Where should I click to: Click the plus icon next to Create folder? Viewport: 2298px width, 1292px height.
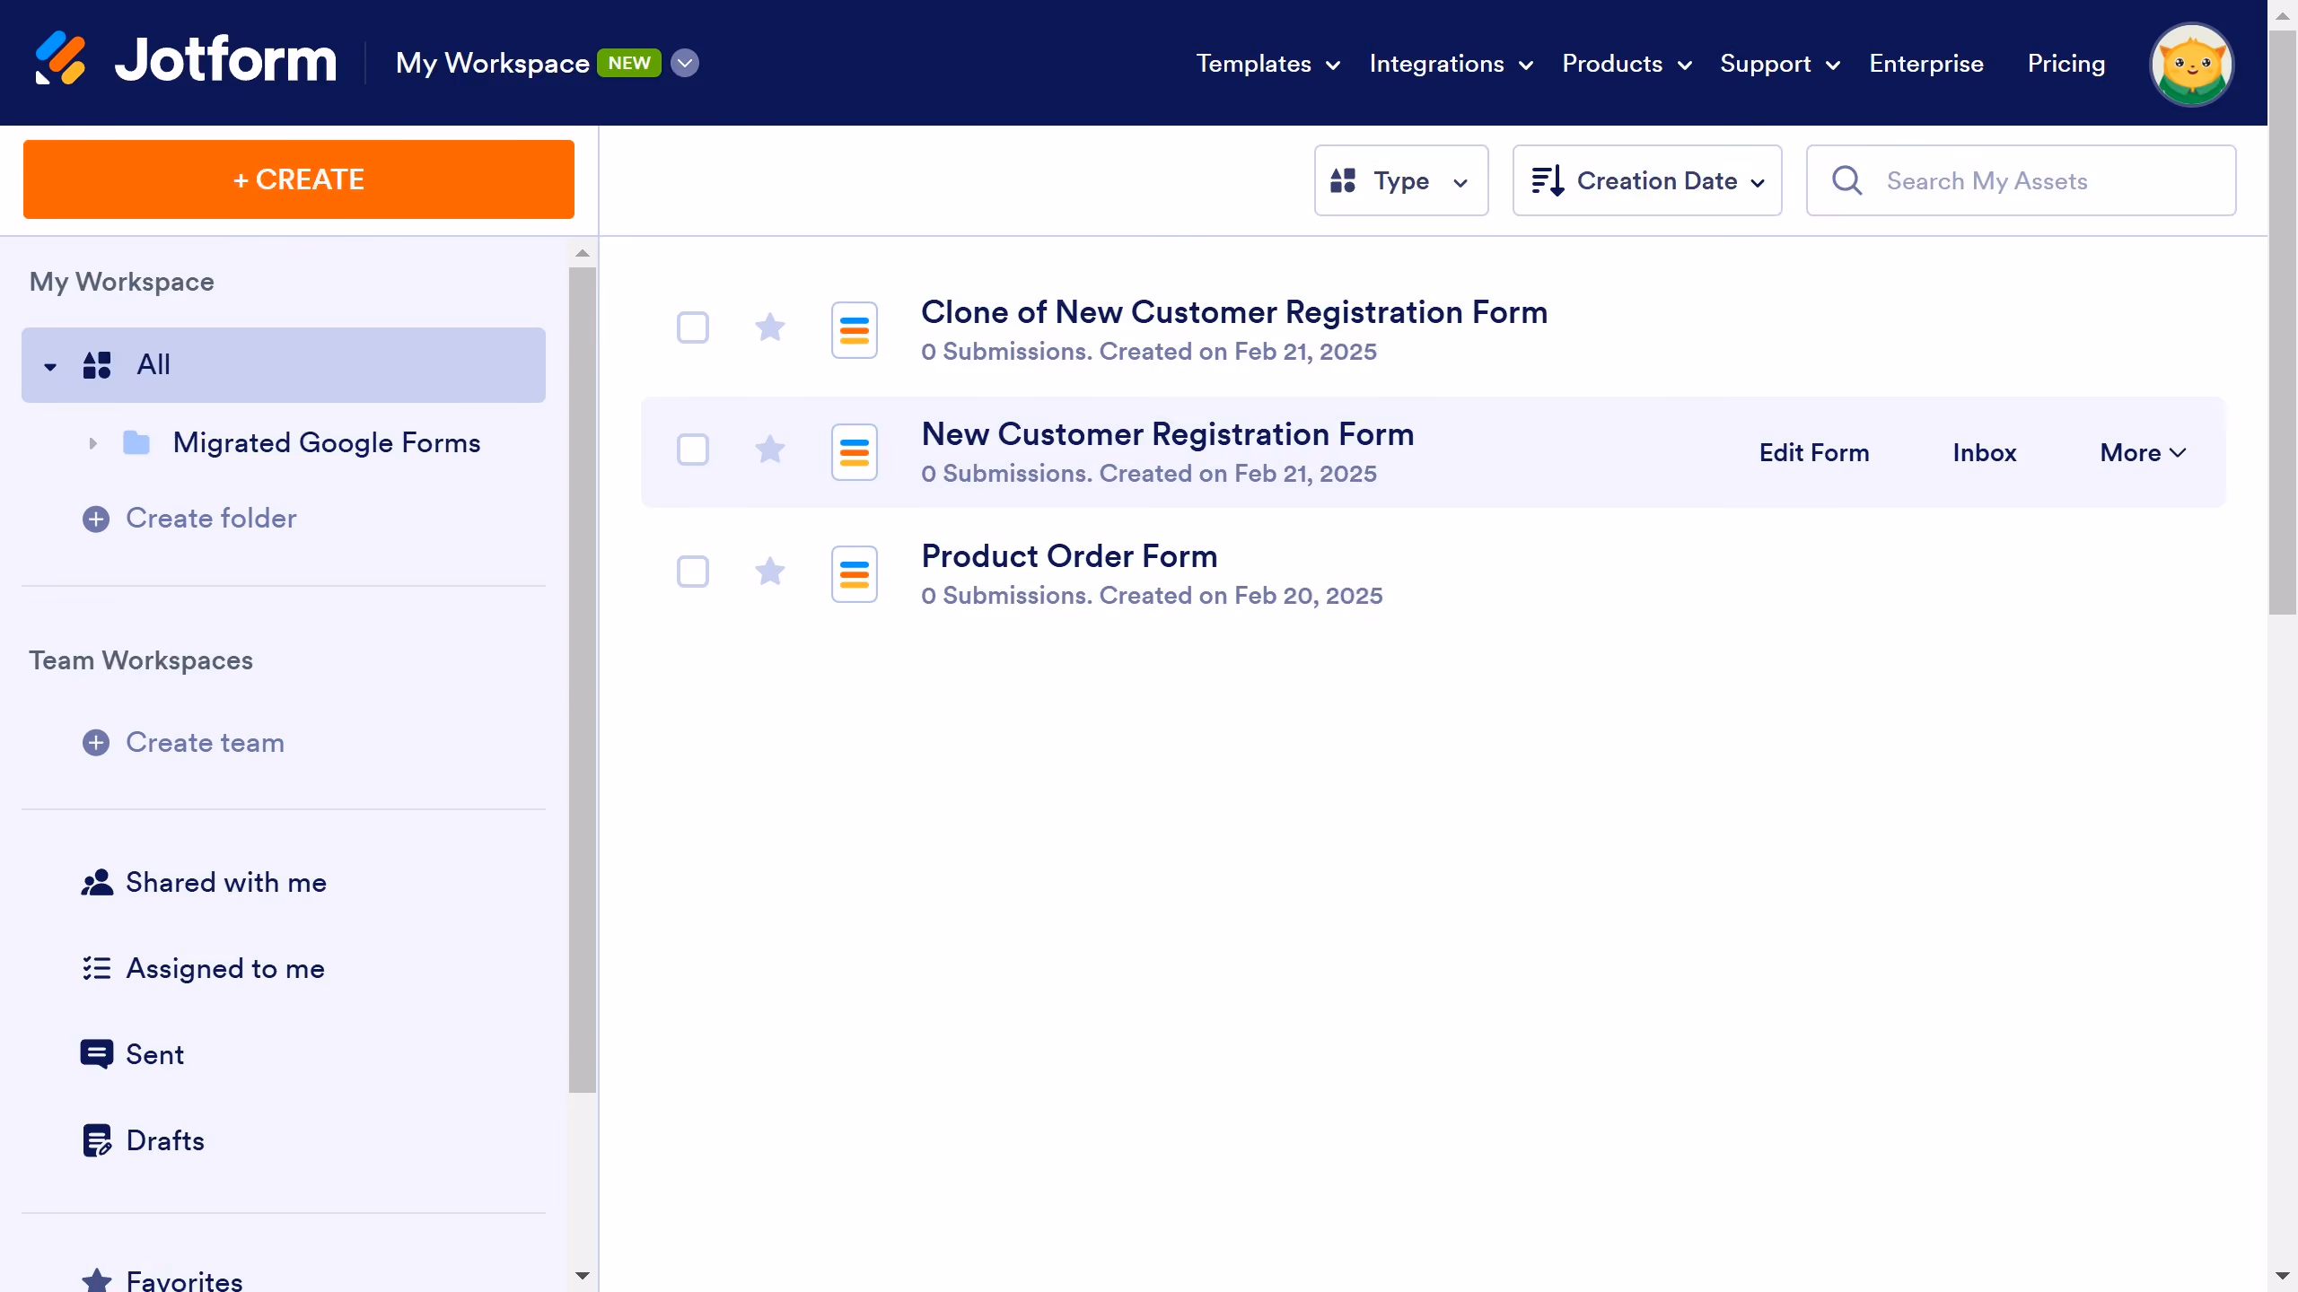(96, 519)
